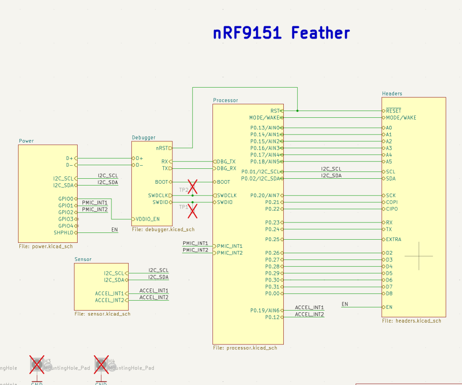Click the debugger.kicad_sch file label
Viewport: 462px width, 385px height.
[163, 229]
